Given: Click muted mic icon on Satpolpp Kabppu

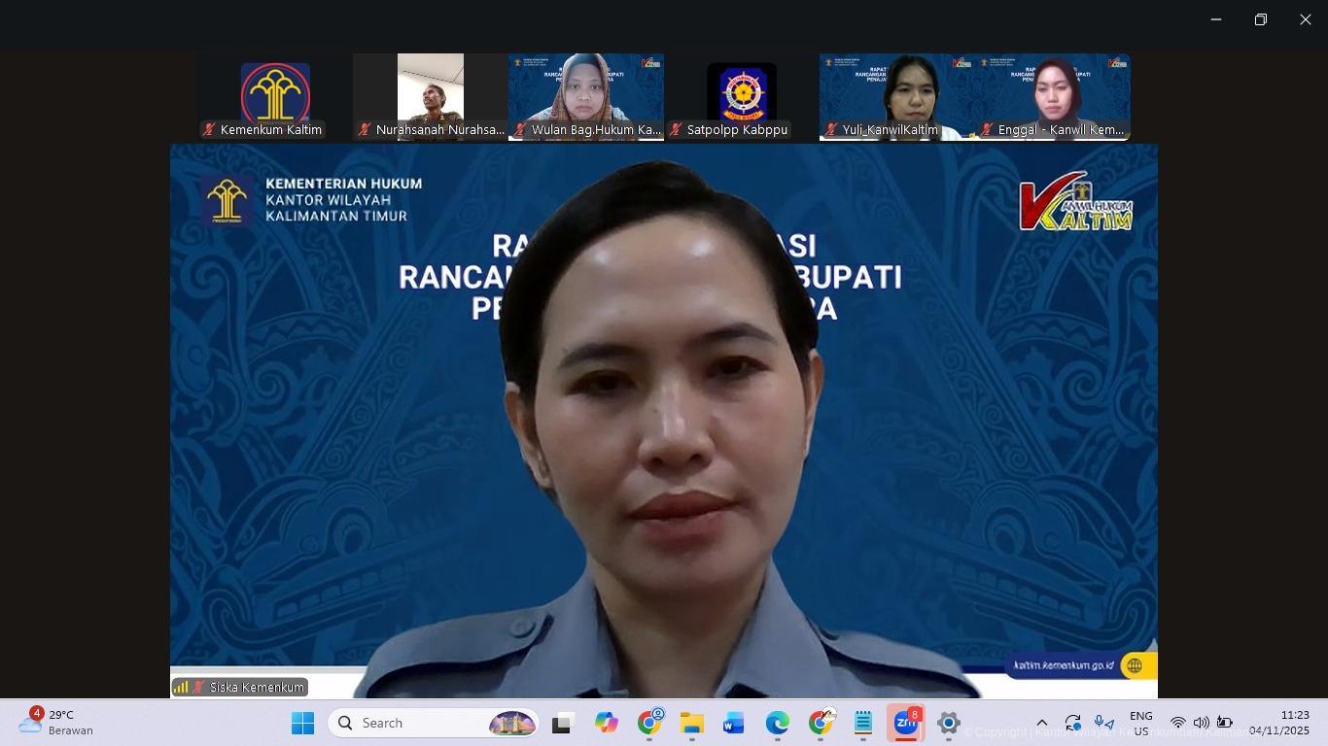Looking at the screenshot, I should click(676, 129).
